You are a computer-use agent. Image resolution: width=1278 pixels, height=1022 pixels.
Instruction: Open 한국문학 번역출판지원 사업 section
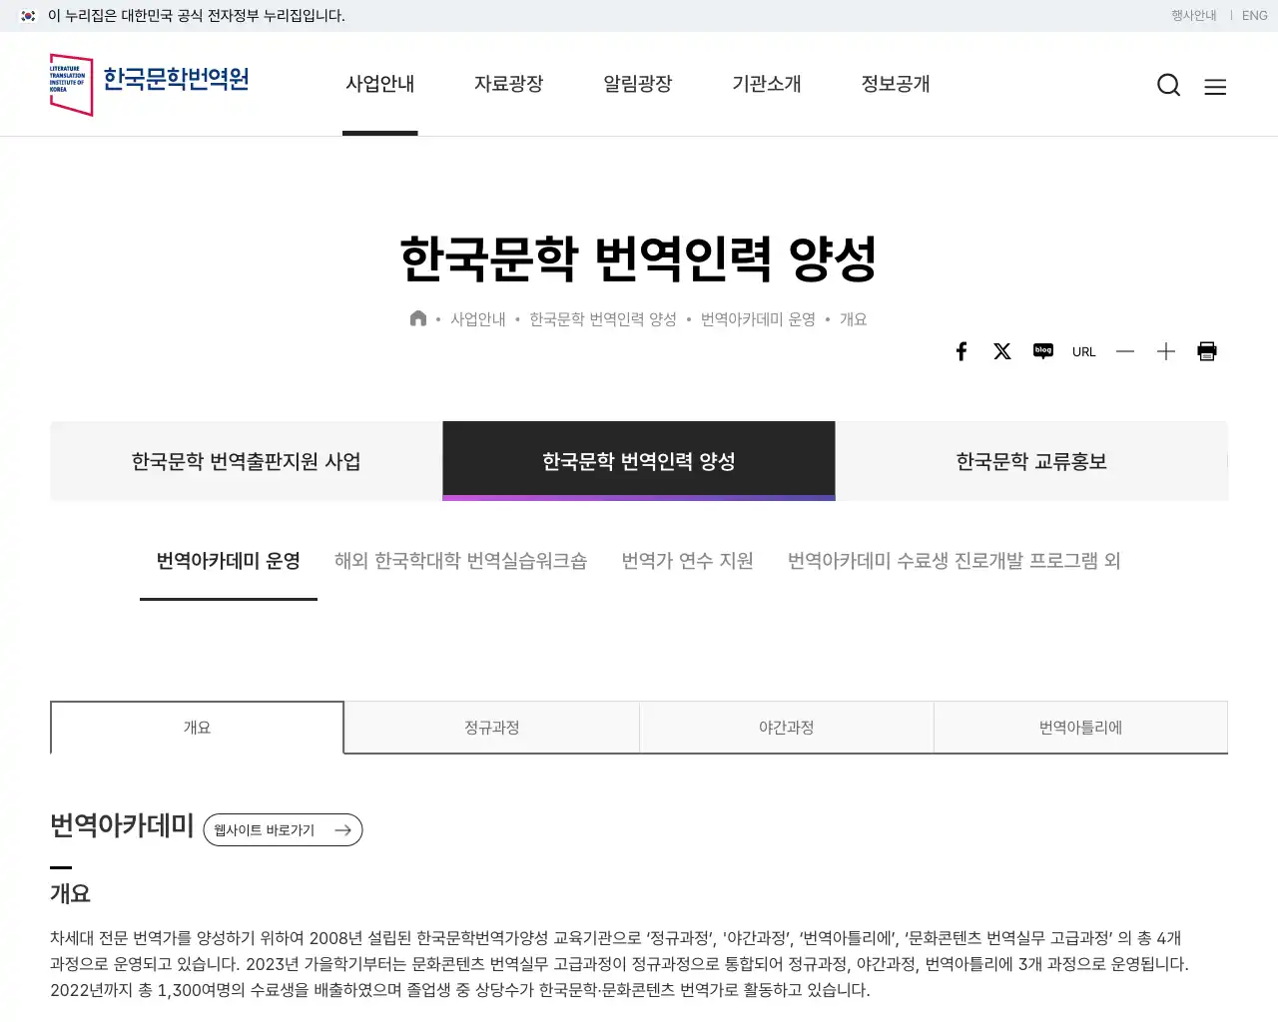pos(246,461)
